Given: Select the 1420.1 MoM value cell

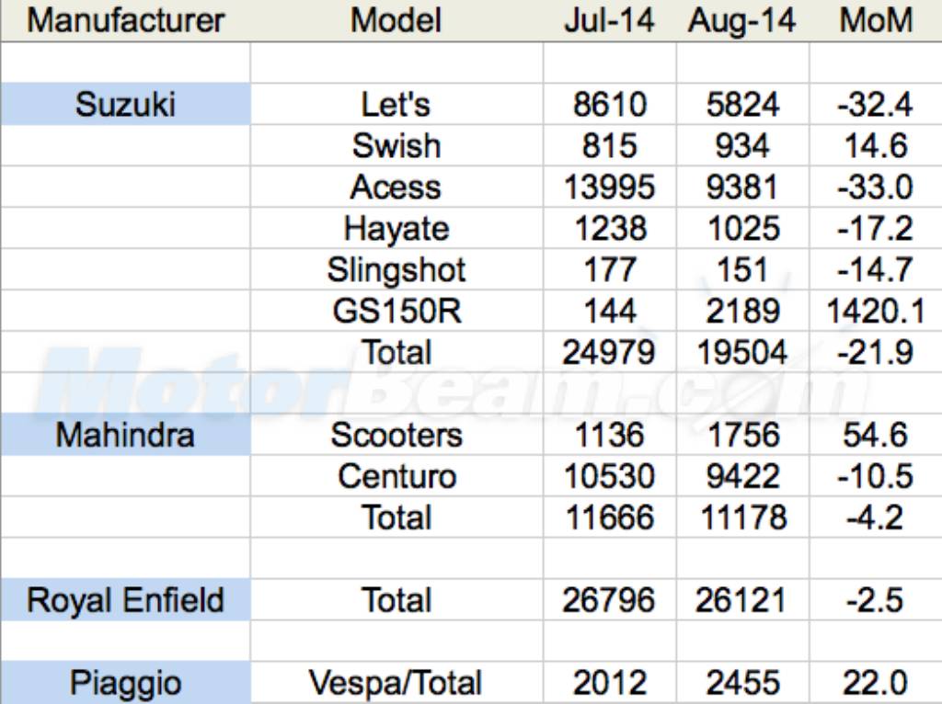Looking at the screenshot, I should pos(875,312).
